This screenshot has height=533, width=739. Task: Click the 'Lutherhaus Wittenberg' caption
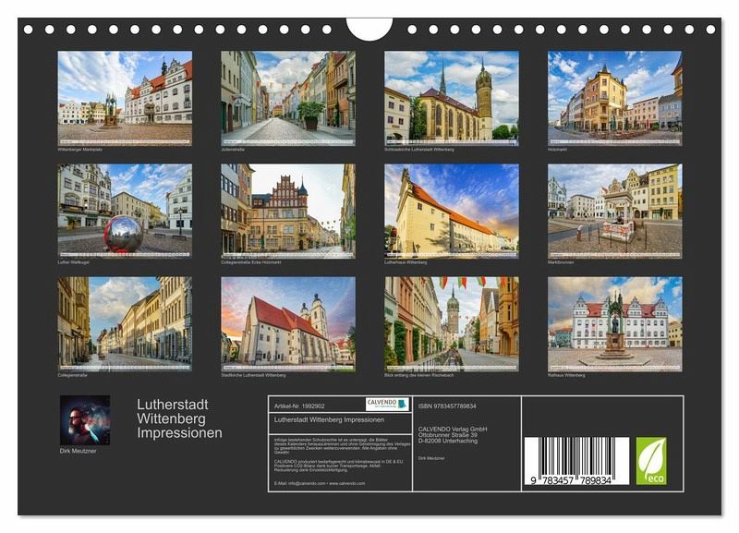pos(406,262)
